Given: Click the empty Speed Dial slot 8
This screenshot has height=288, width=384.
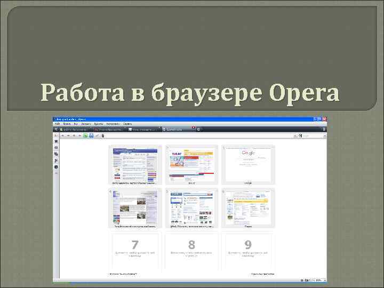Looking at the screenshot, I should point(191,251).
